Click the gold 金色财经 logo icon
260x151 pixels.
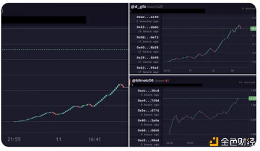pos(214,141)
